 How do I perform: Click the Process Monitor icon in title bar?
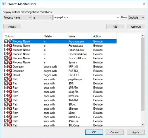(4, 4)
